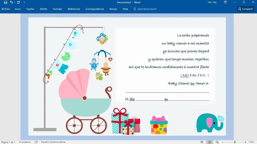Click the lightbulb "¿Qué desea hacer?" icon

point(135,9)
